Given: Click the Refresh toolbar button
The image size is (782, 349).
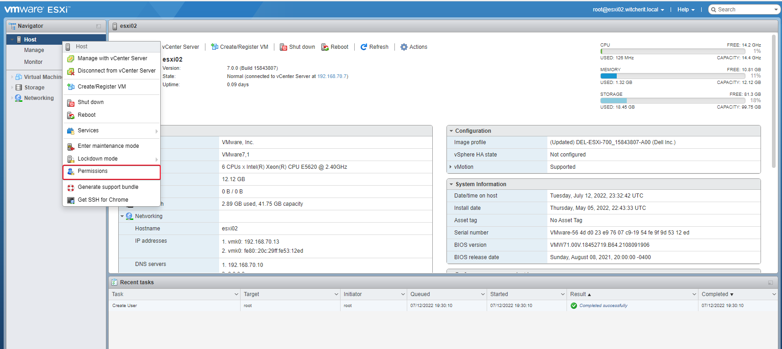Looking at the screenshot, I should [374, 47].
